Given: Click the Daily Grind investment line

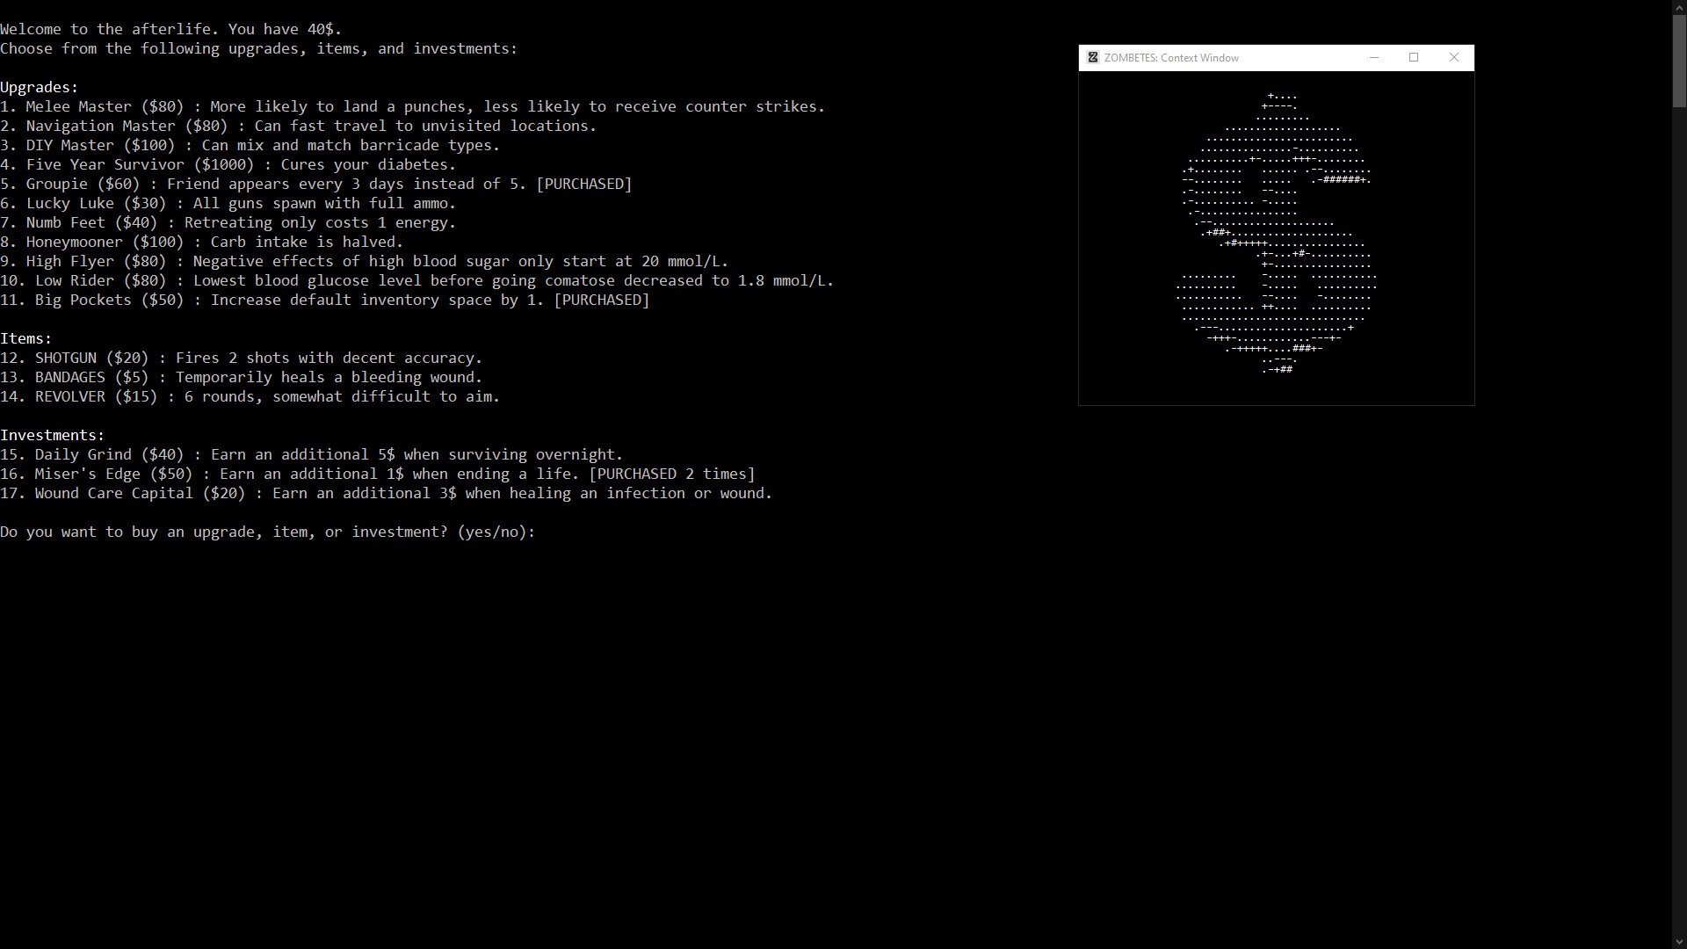Looking at the screenshot, I should pyautogui.click(x=311, y=454).
